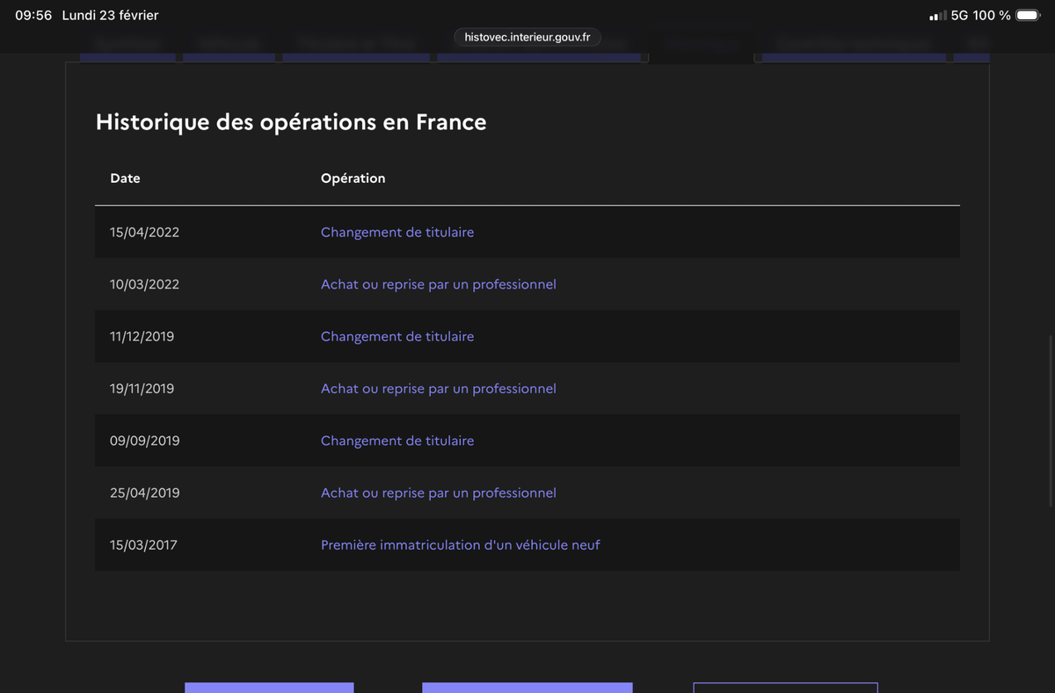Screen dimensions: 1055x693
Task: Open Changement de titulaire dated 11/12/2019
Action: pos(397,336)
